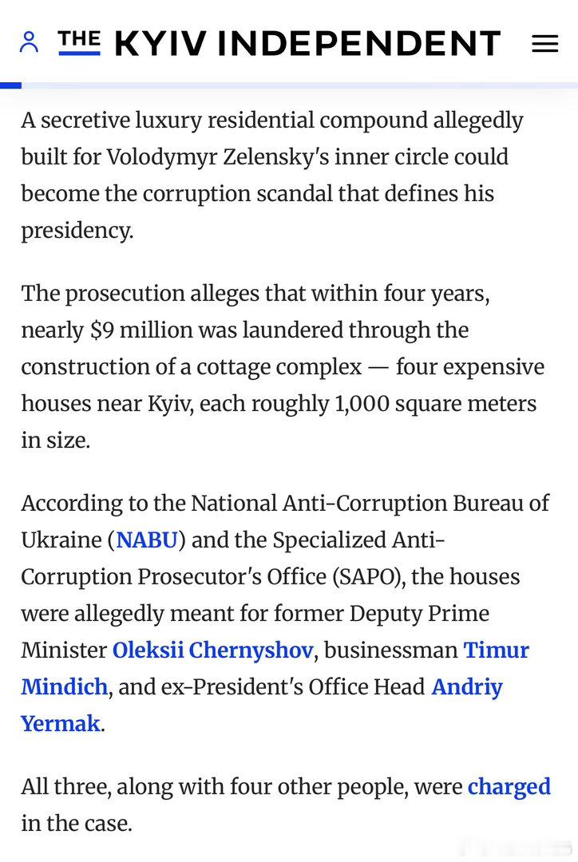The width and height of the screenshot is (578, 862).
Task: Click the Yermak link text
Action: coord(61,723)
